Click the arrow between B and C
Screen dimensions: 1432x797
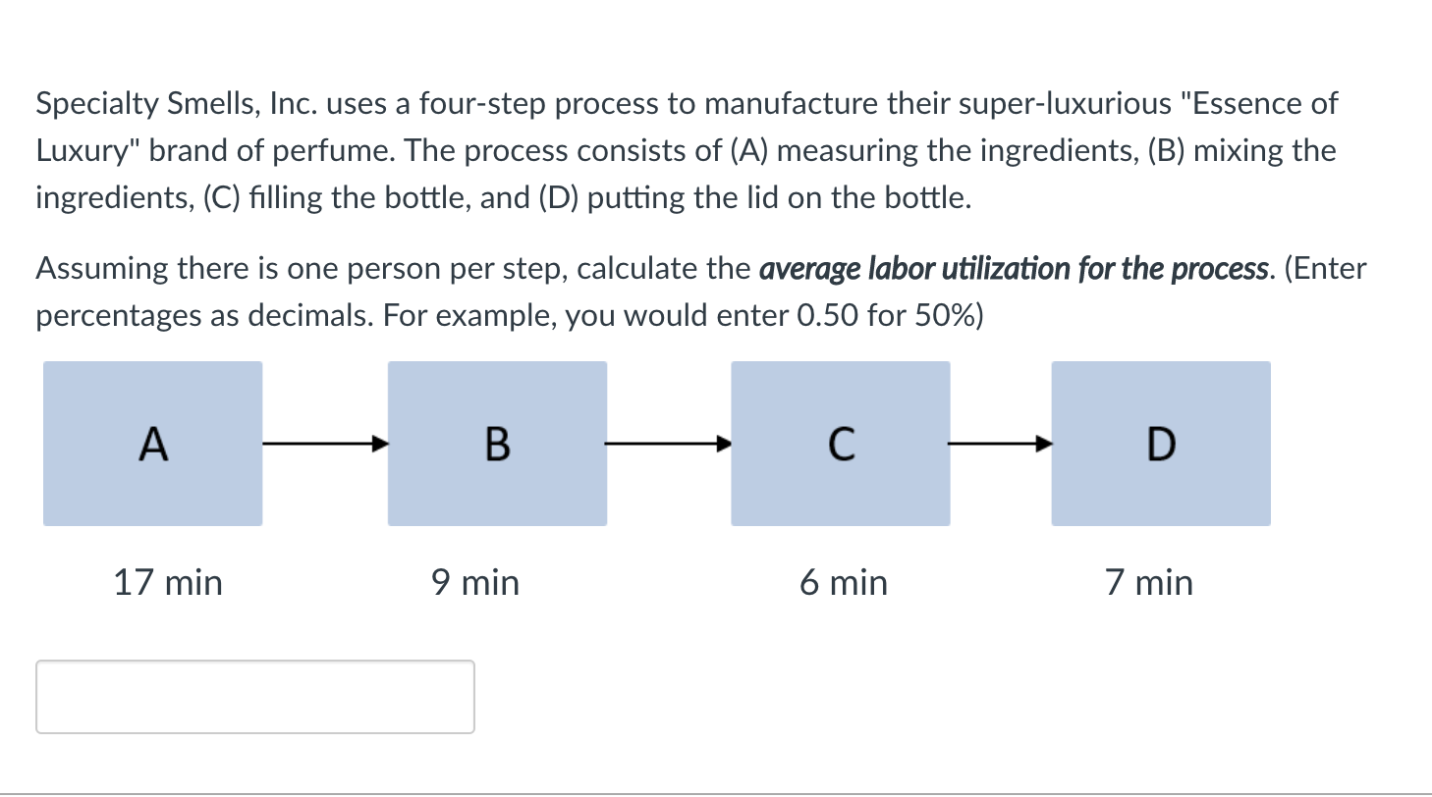(x=668, y=444)
